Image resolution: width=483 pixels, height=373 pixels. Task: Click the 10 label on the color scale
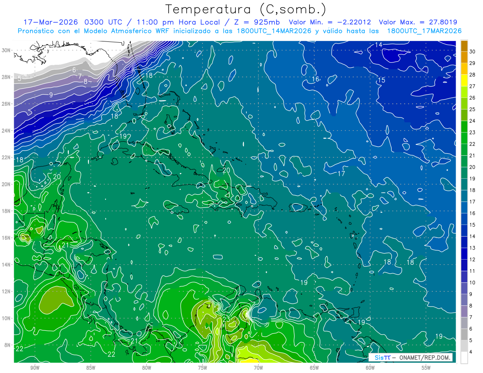pyautogui.click(x=472, y=282)
